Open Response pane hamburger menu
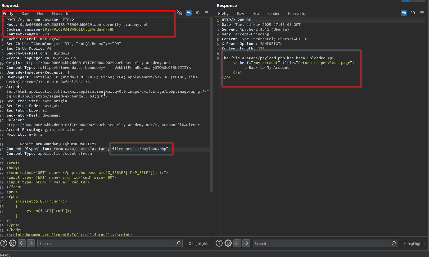 (422, 13)
